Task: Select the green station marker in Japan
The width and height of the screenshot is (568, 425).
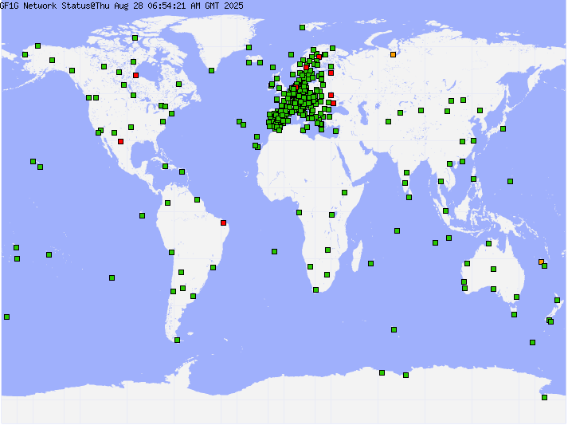Action: click(503, 128)
